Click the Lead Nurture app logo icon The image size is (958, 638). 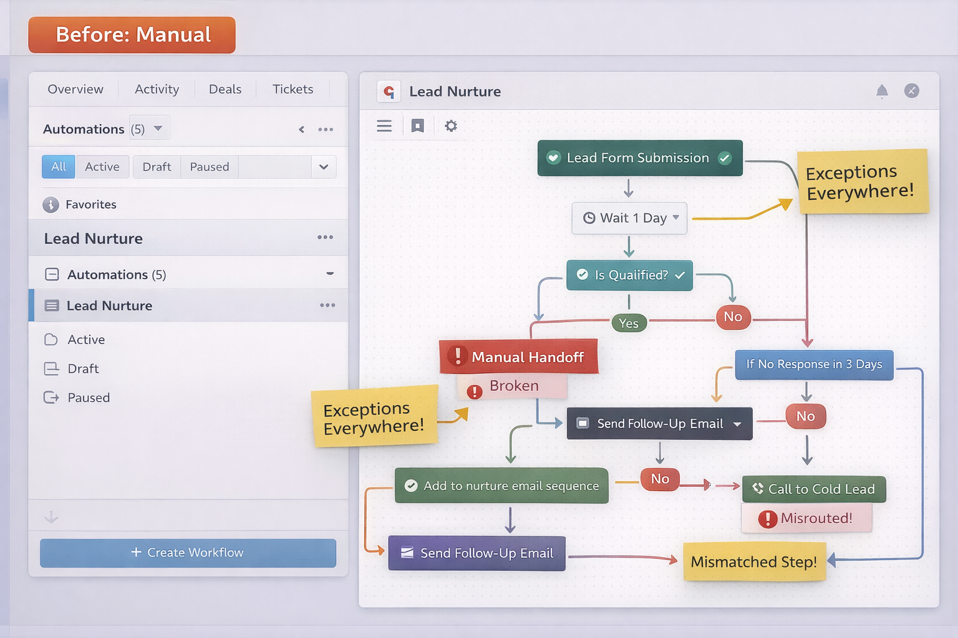389,92
